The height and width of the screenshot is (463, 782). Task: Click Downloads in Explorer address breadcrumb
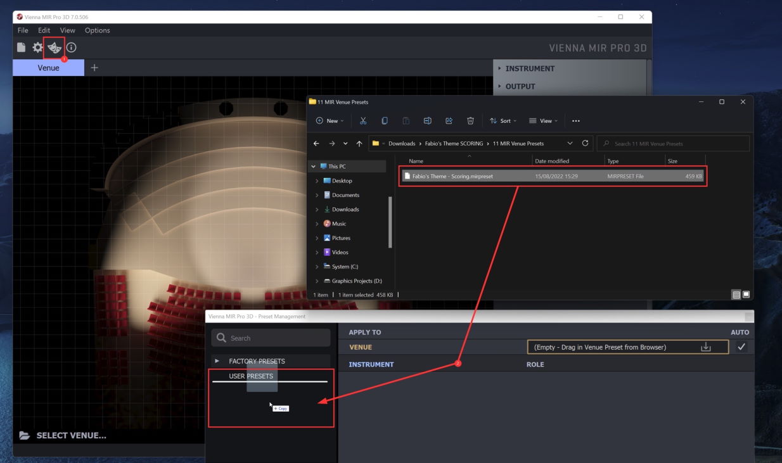pos(402,144)
